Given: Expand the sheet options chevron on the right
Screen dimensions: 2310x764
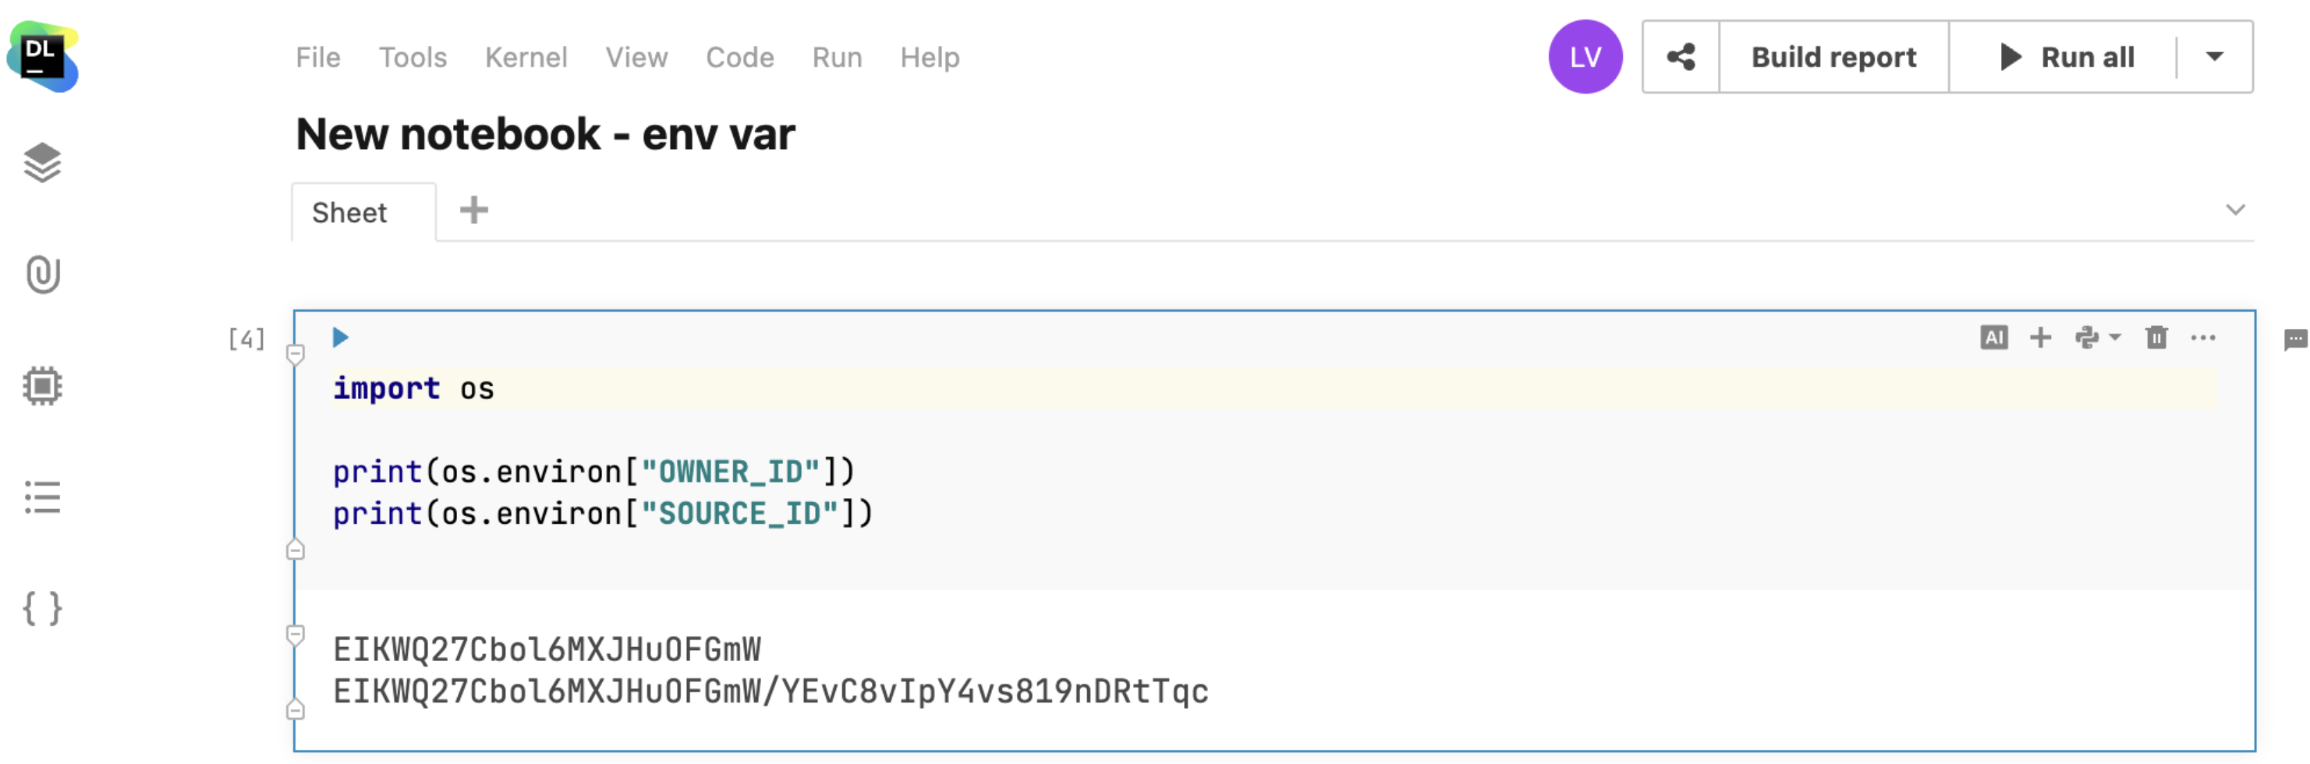Looking at the screenshot, I should pyautogui.click(x=2237, y=211).
